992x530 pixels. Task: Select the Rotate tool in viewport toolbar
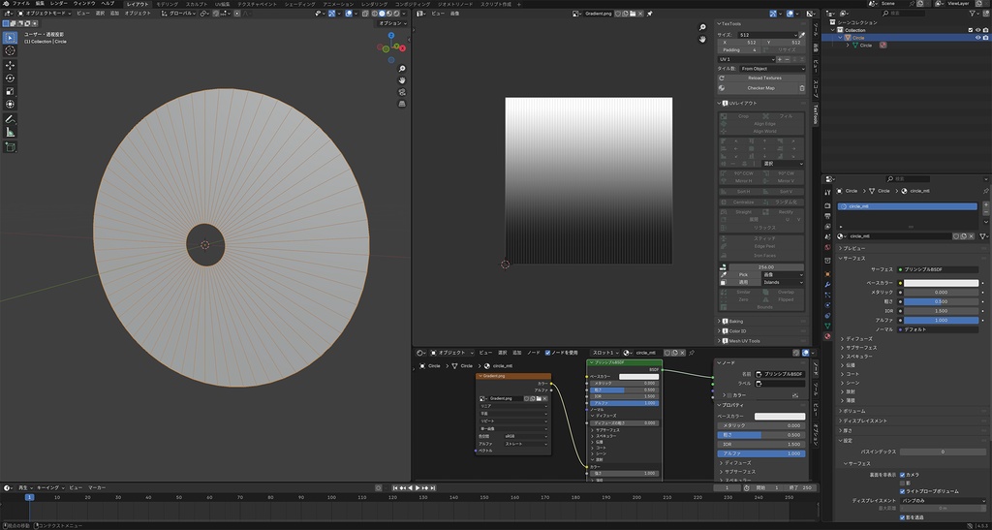click(10, 78)
